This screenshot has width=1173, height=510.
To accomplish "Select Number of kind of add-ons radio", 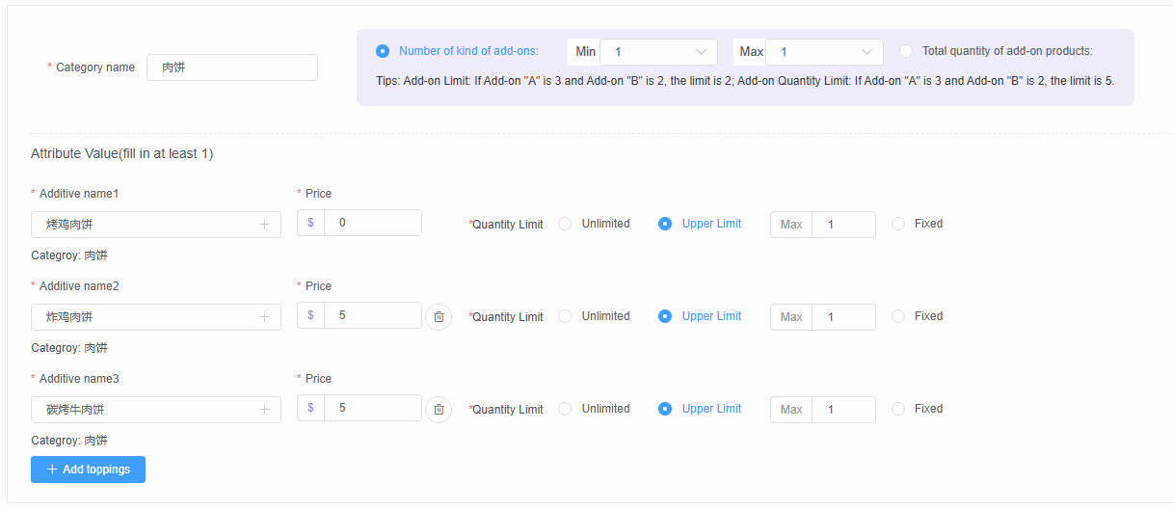I will [x=383, y=51].
